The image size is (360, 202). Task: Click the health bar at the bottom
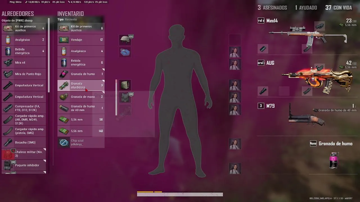[180, 194]
